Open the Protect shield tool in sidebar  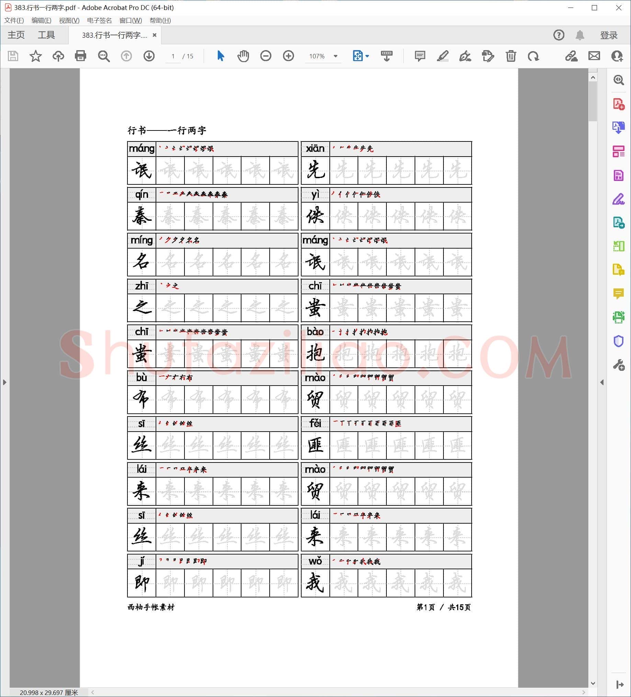point(619,341)
